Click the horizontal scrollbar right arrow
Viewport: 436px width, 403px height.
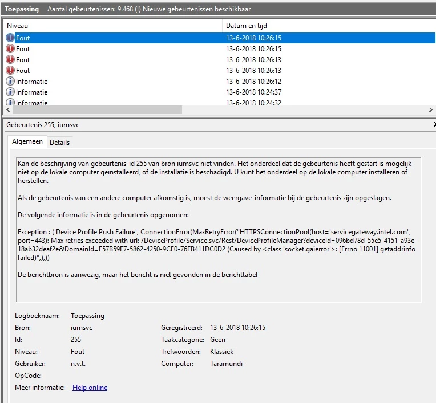pos(431,109)
